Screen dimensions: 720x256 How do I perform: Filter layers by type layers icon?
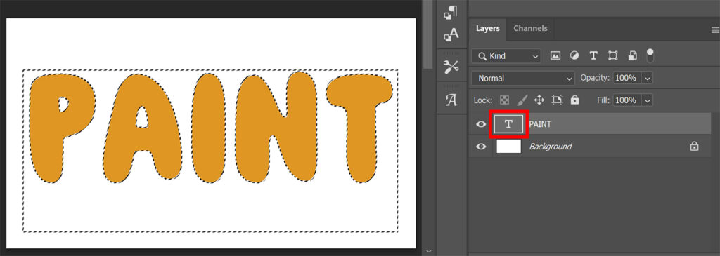pos(593,56)
